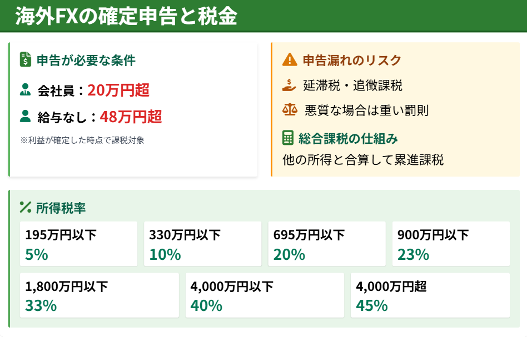Viewport: 527px width, 337px height.
Task: Click the document dollar icon beside 申告が必要な条件
Action: pos(25,59)
